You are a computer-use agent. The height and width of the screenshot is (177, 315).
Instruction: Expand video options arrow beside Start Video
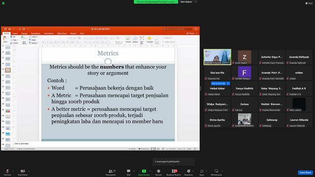[x=29, y=171]
